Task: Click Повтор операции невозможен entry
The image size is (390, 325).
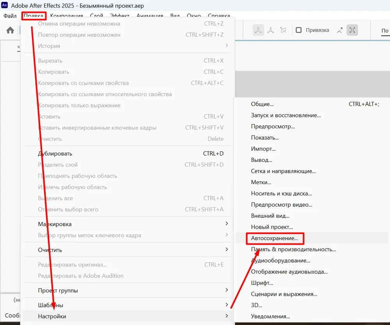Action: coord(128,35)
